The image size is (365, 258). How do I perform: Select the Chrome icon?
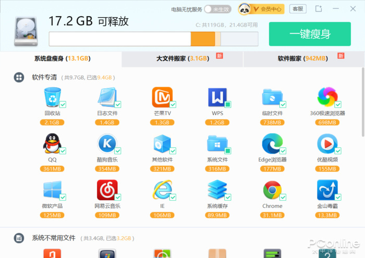[272, 190]
